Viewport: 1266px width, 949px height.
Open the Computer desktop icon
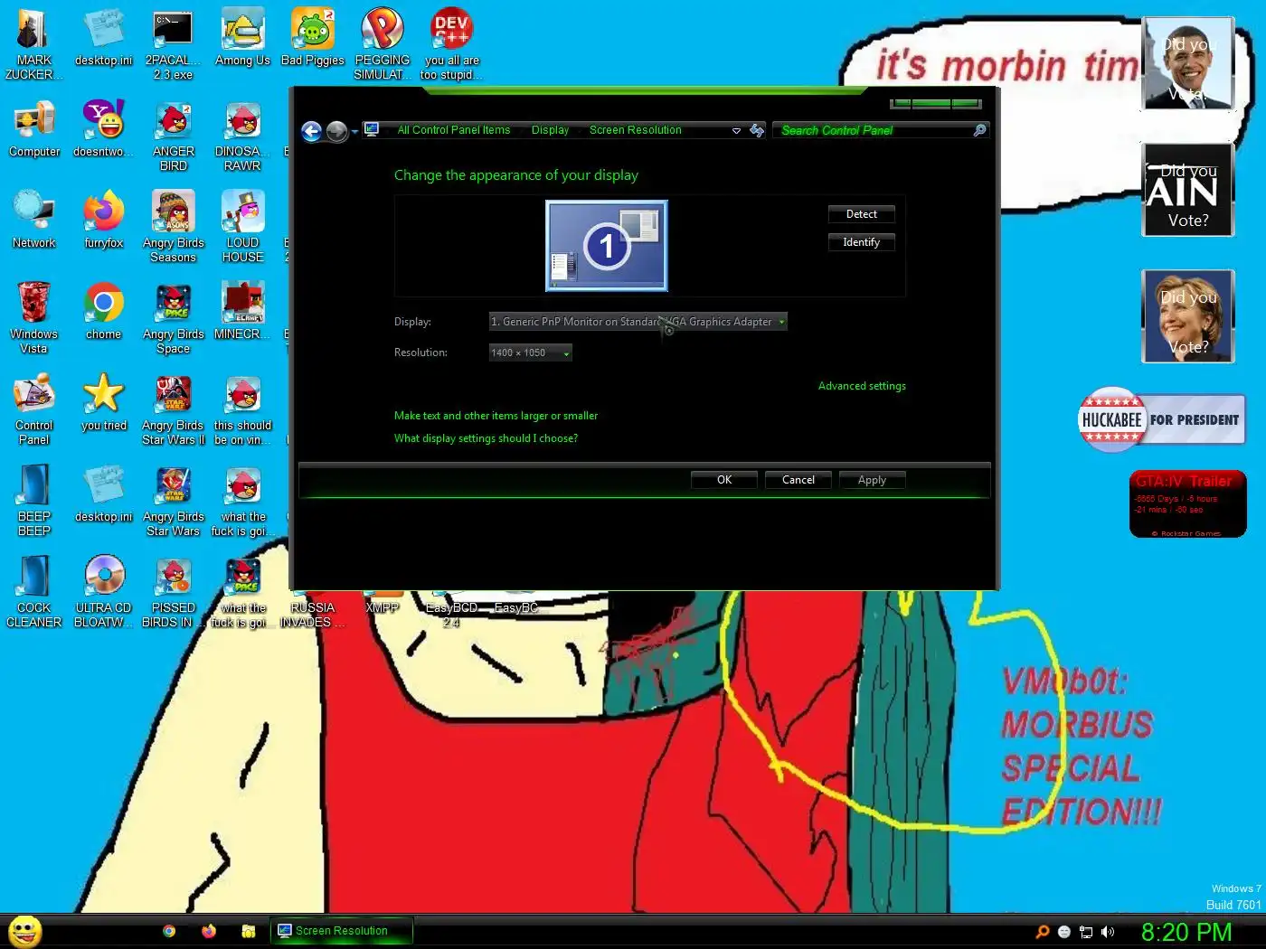point(33,129)
